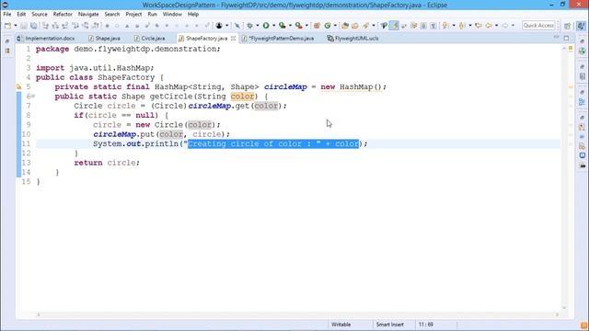Click the 'Writable' status bar entry
The image size is (589, 331).
pos(341,325)
